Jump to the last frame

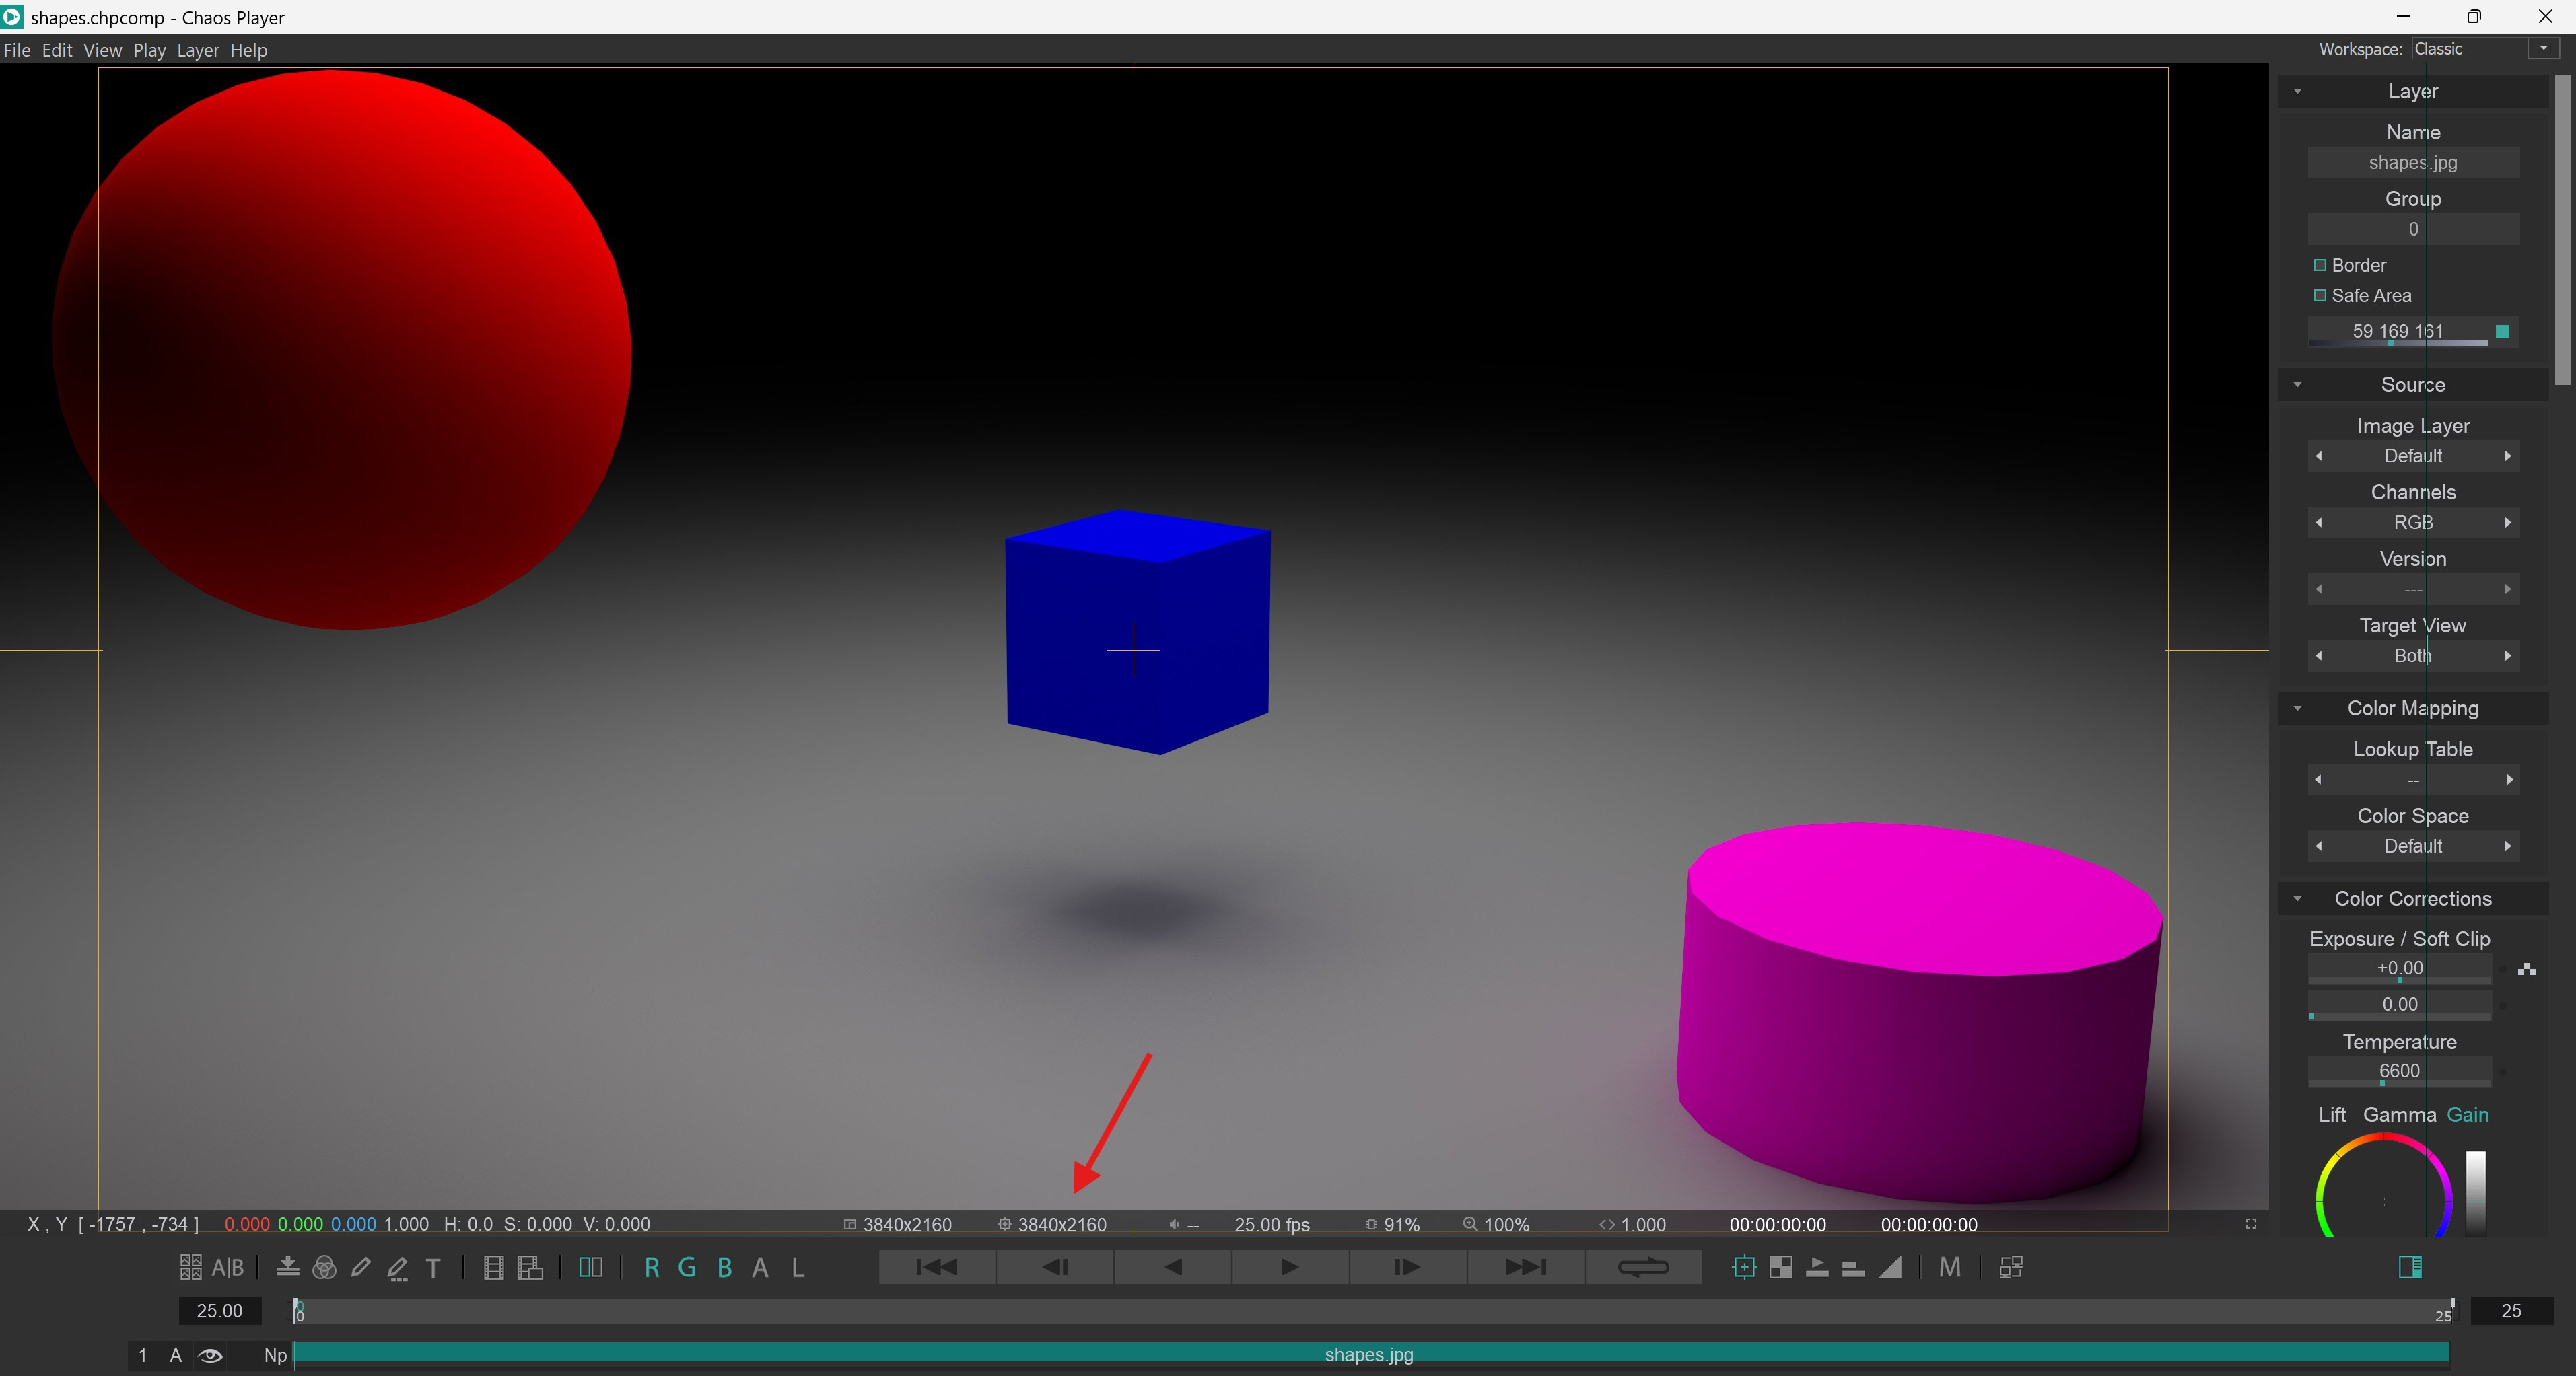(1526, 1267)
